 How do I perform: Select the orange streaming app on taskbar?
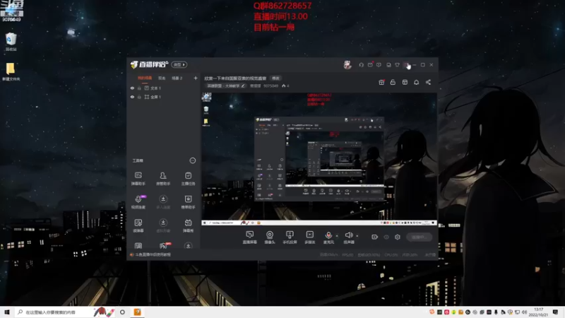pos(137,312)
